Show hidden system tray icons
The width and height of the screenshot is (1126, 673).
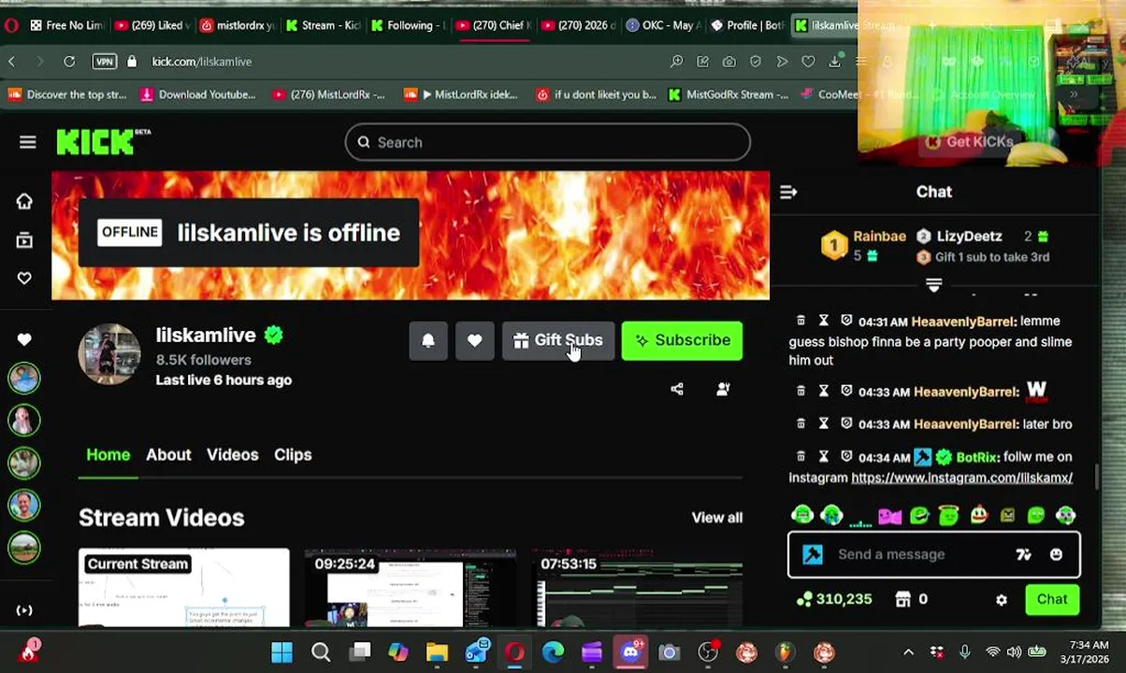tap(908, 652)
